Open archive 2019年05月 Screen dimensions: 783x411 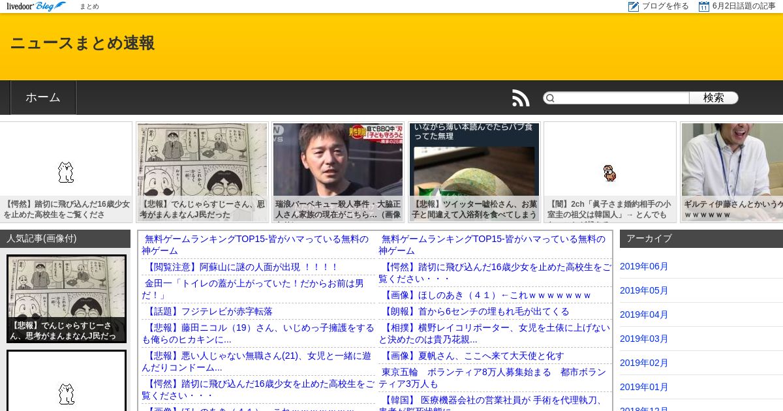click(644, 290)
